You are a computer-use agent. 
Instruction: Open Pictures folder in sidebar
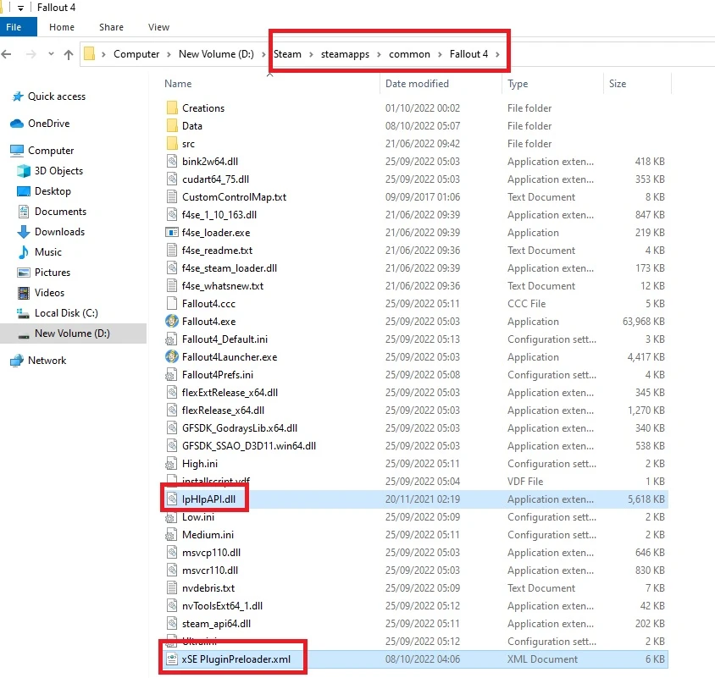[x=53, y=273]
